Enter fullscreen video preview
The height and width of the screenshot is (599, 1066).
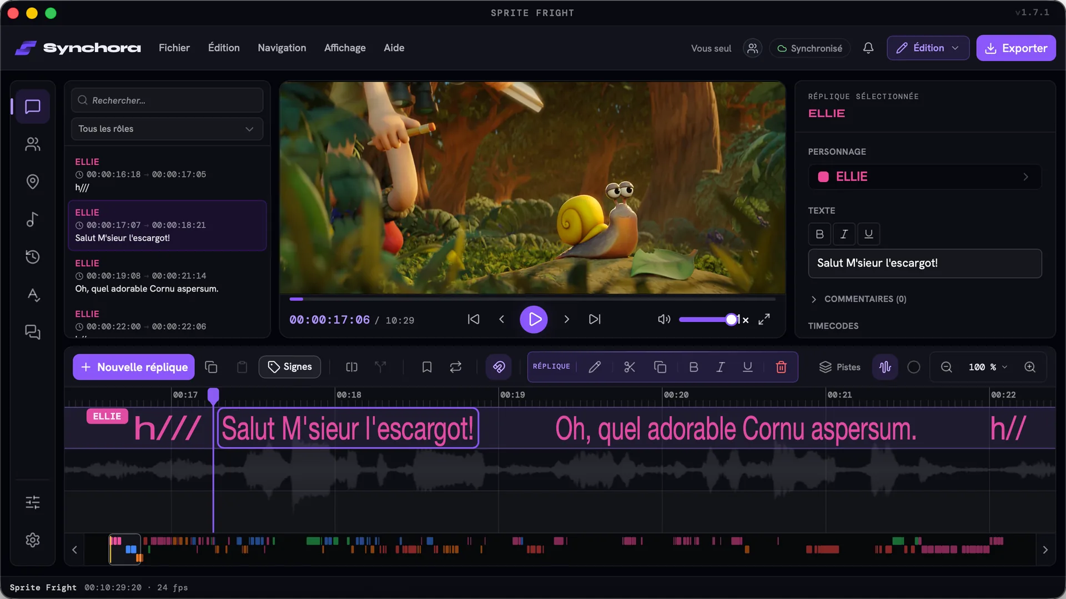click(x=764, y=319)
